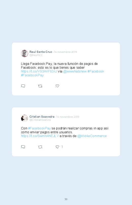The width and height of the screenshot is (132, 205).
Task: Click the Raul Santa Cruz display name
Action: click(41, 52)
